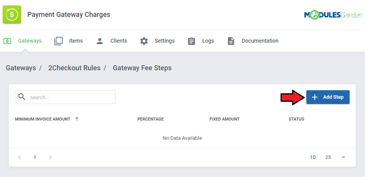Go to the next page with the right chevron
This screenshot has width=365, height=177.
coord(50,157)
